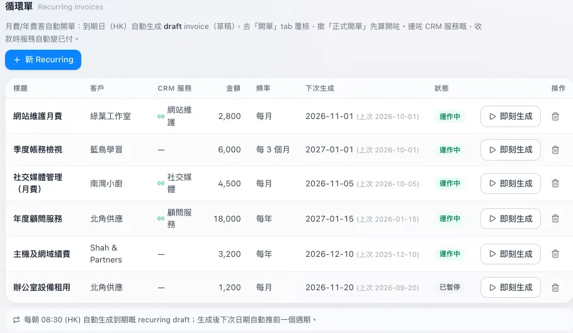Click the CRM link icon for 社交媒體
573x333 pixels.
[161, 183]
